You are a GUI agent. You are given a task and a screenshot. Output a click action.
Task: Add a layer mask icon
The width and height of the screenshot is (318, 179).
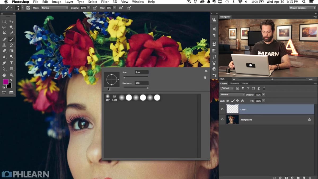[286, 178]
